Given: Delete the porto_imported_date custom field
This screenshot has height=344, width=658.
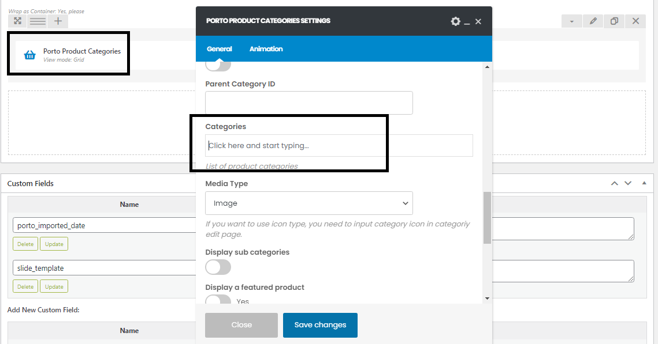Looking at the screenshot, I should 25,244.
